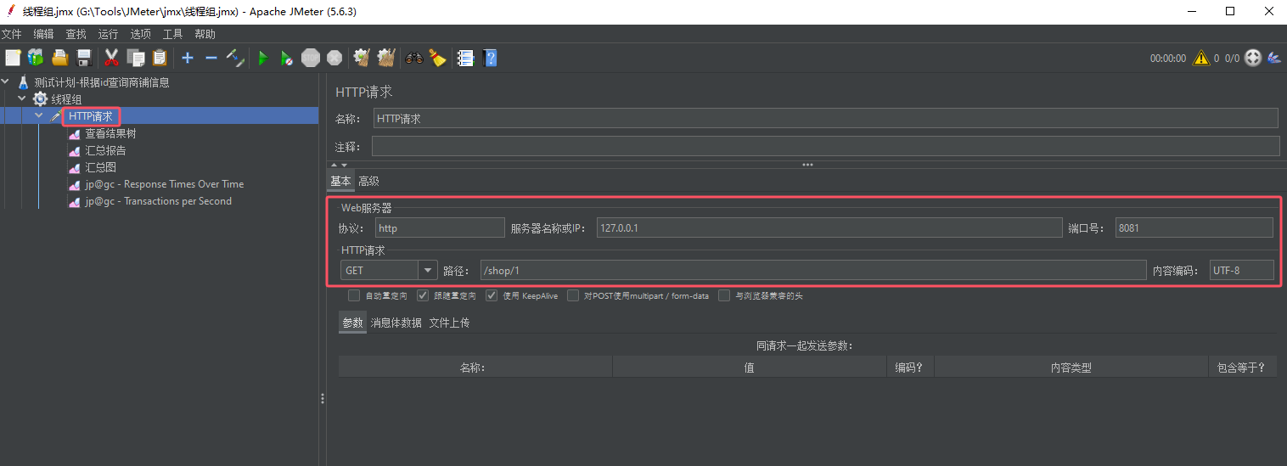Open the 帮助 menu

coord(205,34)
